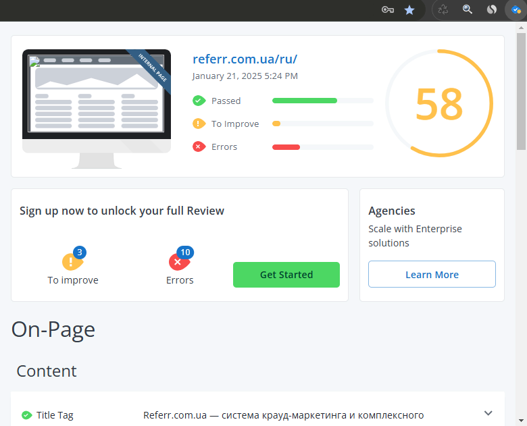
Task: Click the green check beside Title Tag
Action: [x=26, y=415]
